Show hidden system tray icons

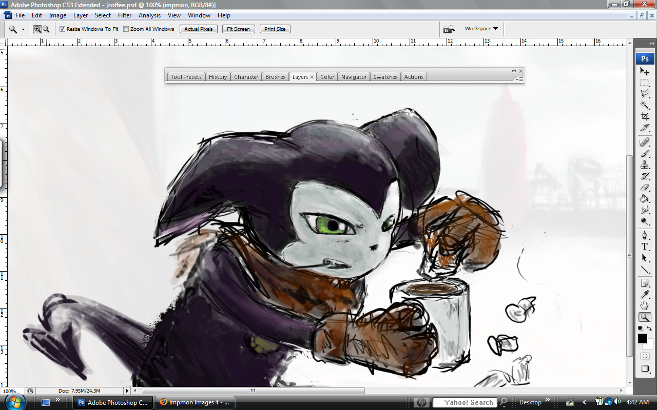point(584,402)
